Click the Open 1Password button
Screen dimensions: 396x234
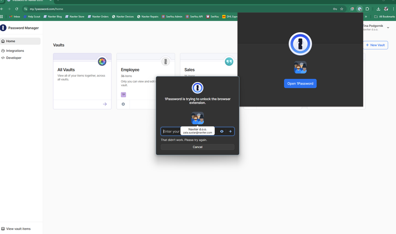coord(300,83)
